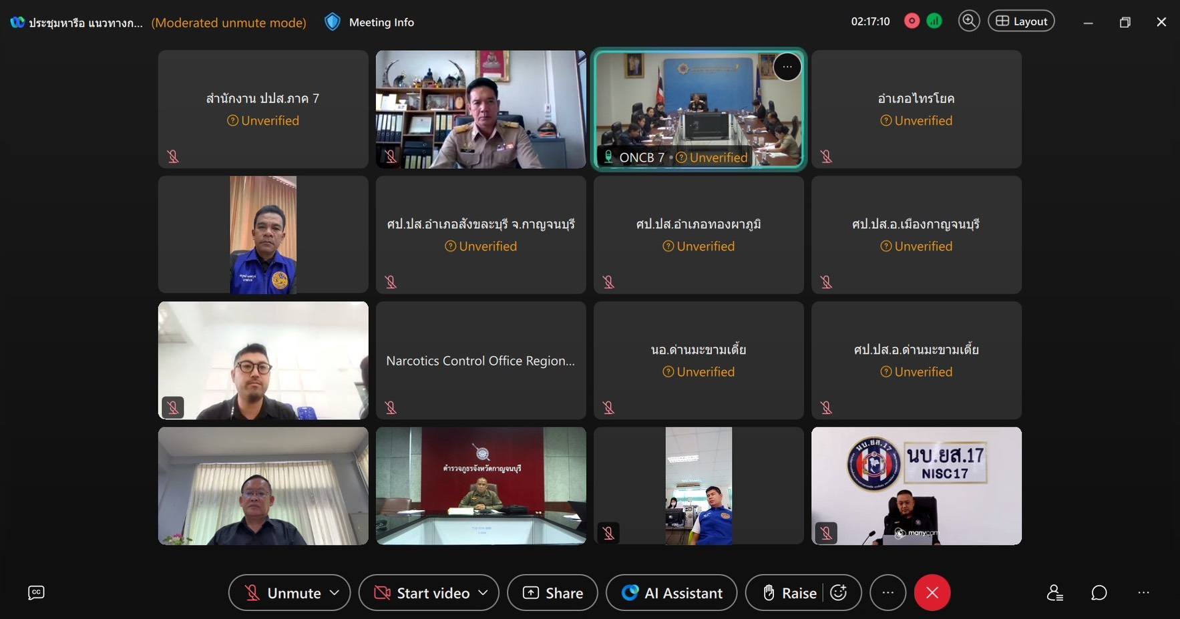
Task: Open the emoji reactions icon
Action: 839,592
